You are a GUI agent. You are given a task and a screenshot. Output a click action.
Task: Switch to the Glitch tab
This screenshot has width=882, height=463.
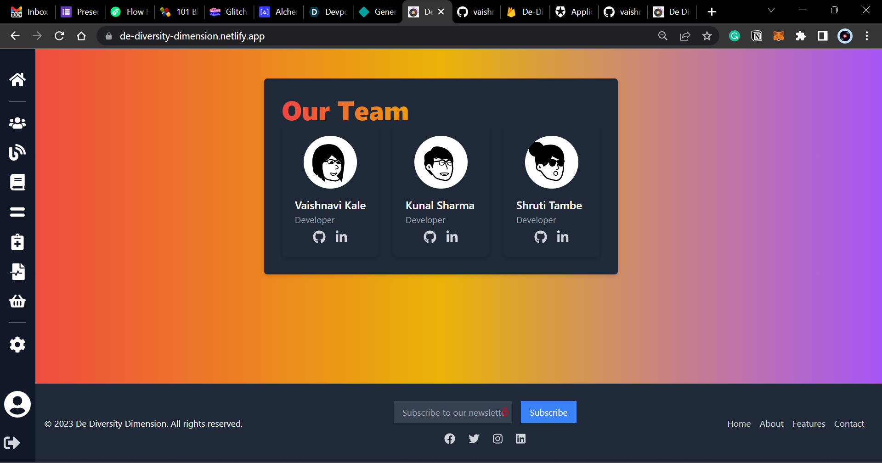pyautogui.click(x=228, y=12)
